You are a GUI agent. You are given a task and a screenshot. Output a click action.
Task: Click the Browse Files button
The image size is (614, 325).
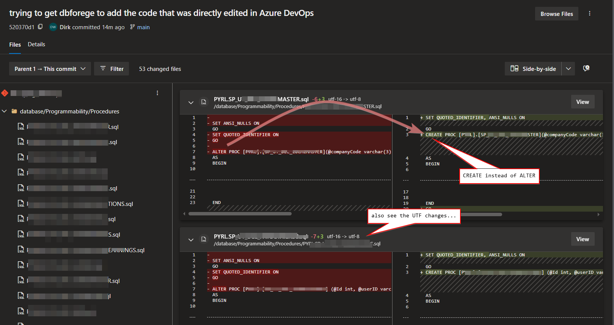[557, 14]
